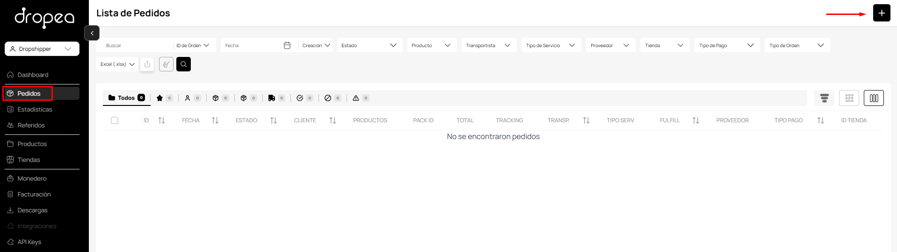Open the Tiendas section

29,160
